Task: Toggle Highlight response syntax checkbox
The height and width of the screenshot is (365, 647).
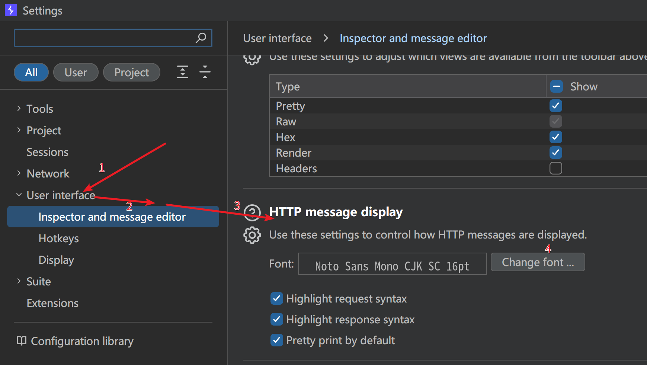Action: pos(276,319)
